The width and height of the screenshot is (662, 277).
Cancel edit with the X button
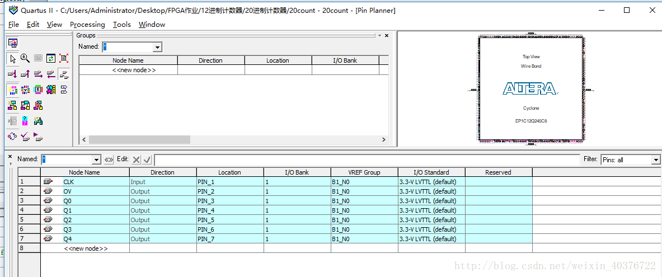tap(136, 159)
